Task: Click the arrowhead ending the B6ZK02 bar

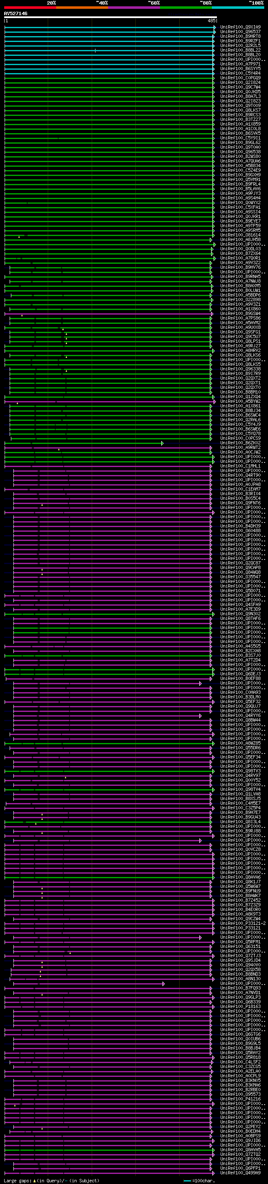Action: (x=162, y=443)
